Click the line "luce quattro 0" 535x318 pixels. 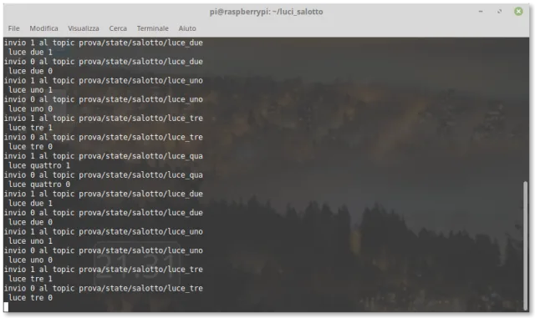coord(39,184)
